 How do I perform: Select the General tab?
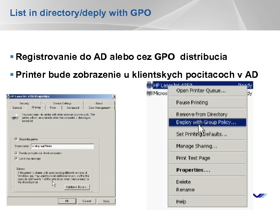tap(17, 108)
